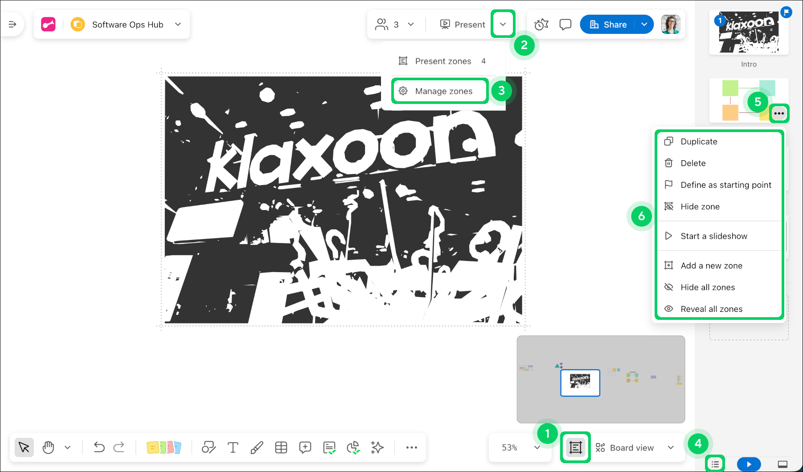Choose Manage zones from the menu
Screen dimensions: 803x472
[x=443, y=91]
